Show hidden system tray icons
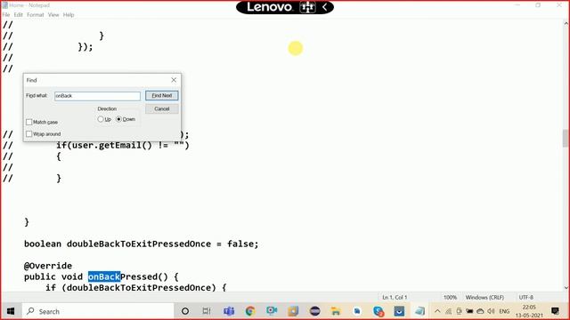 [437, 311]
